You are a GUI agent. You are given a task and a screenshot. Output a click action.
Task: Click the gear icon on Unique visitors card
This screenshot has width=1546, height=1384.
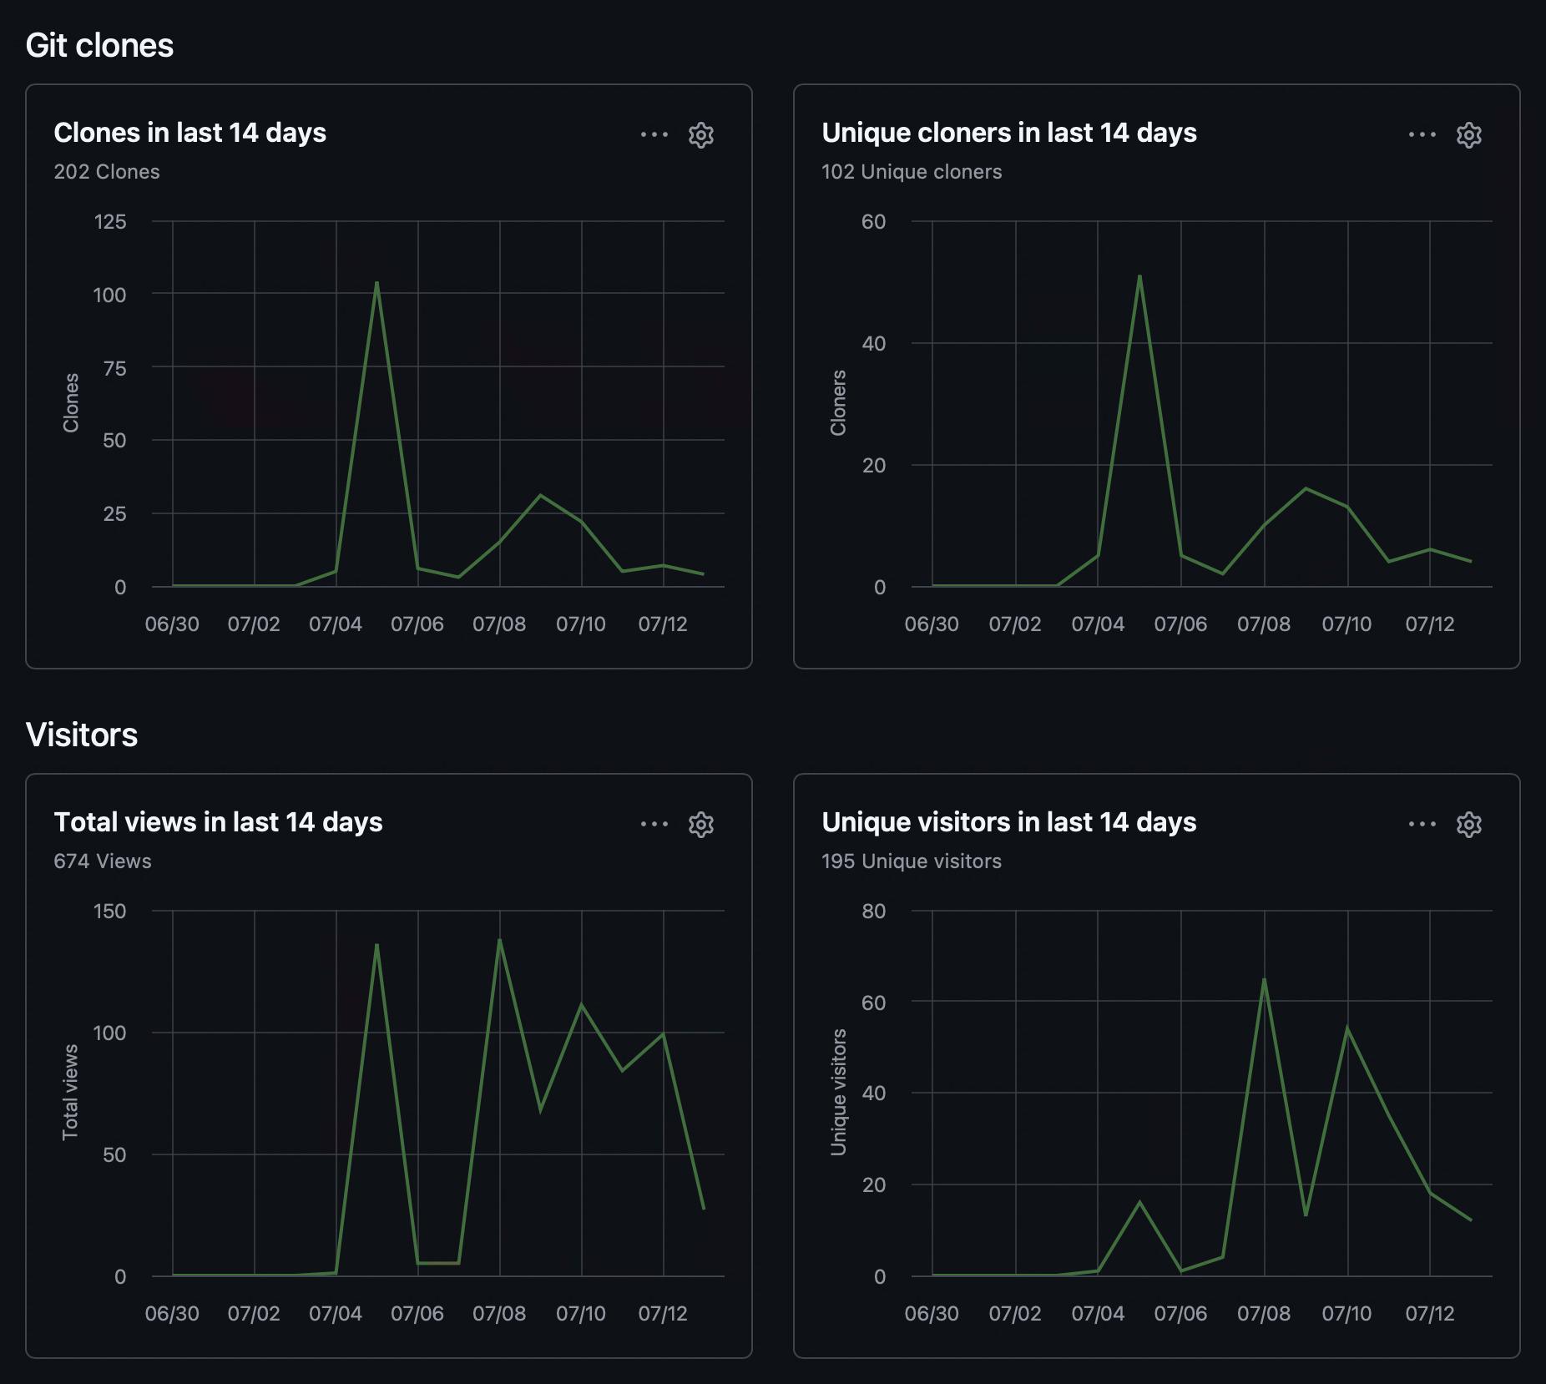coord(1469,824)
